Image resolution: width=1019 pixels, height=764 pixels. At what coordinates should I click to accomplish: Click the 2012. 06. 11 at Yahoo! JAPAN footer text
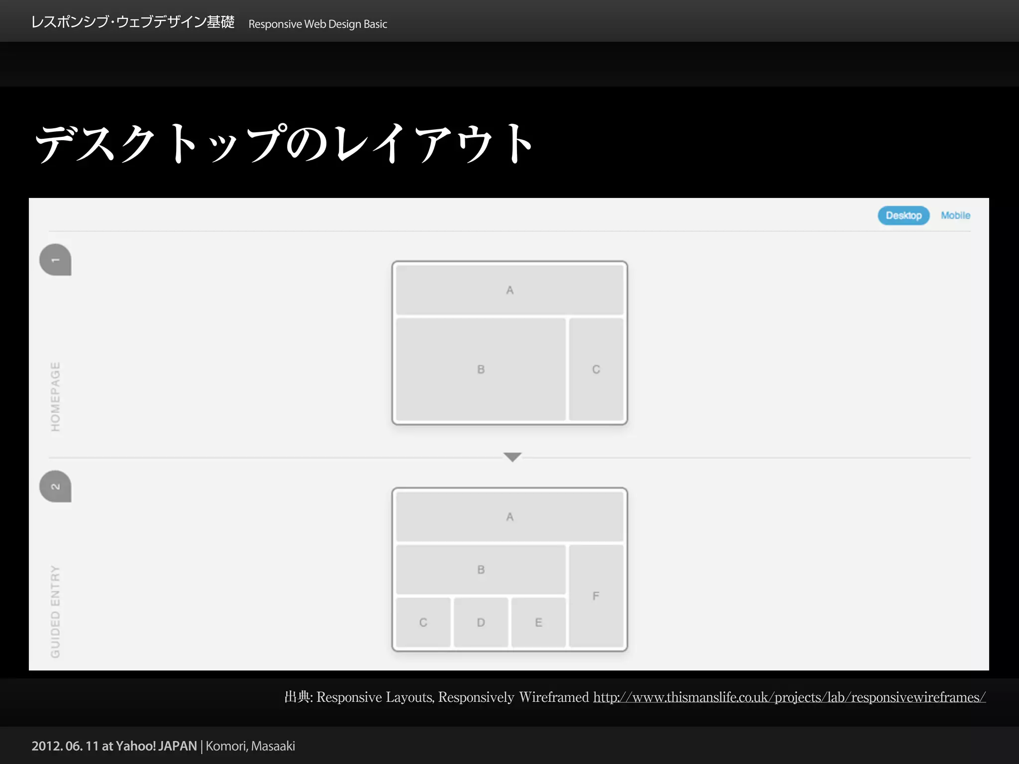[x=114, y=746]
